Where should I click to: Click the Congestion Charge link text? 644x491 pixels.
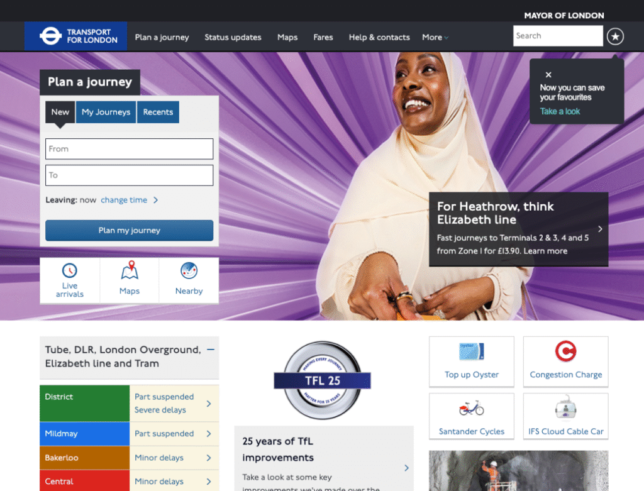pos(565,375)
